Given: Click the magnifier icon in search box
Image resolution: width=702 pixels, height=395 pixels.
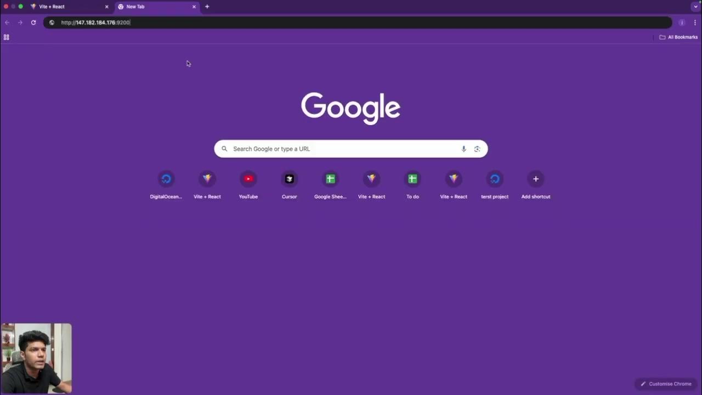Looking at the screenshot, I should [224, 149].
